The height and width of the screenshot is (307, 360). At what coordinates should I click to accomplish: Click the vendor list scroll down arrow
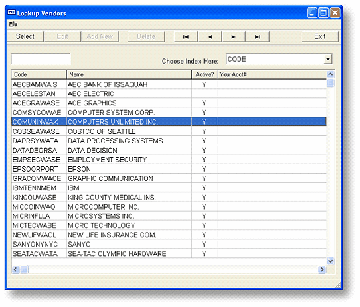pyautogui.click(x=330, y=261)
